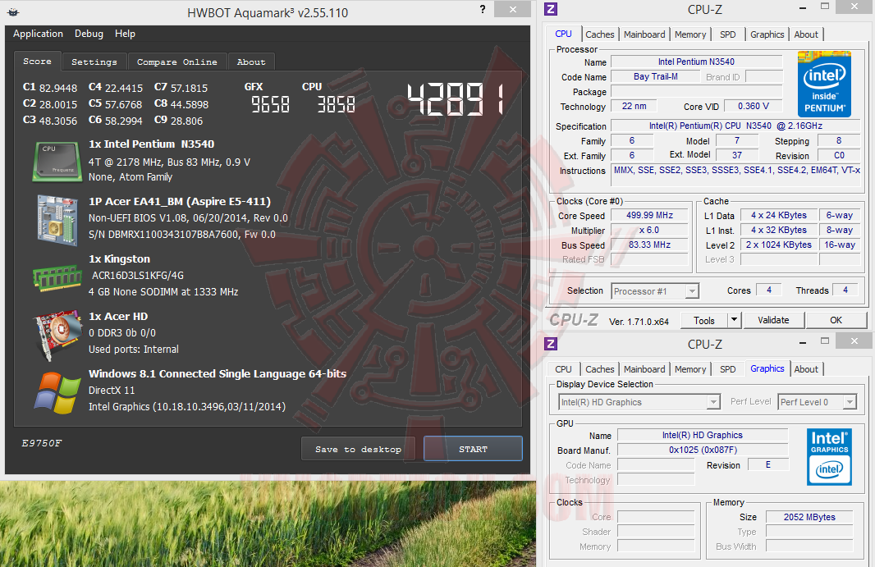Select the Score tab in Aquamark

37,62
